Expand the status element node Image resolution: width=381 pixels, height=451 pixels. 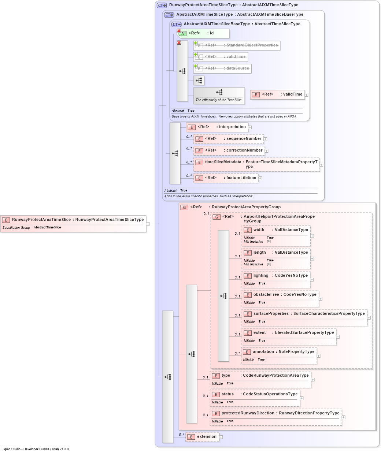tap(302, 398)
